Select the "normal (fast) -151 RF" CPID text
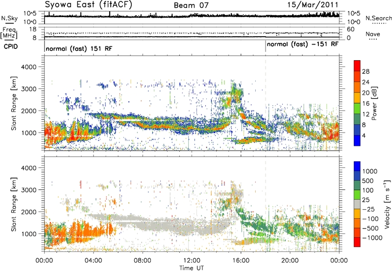Screen dimensions: 392x271 [302, 45]
